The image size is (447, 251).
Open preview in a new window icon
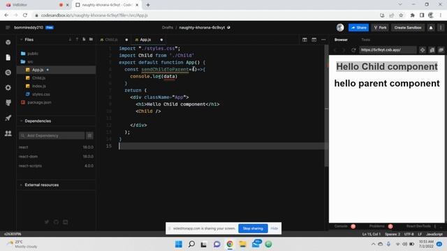point(441,50)
